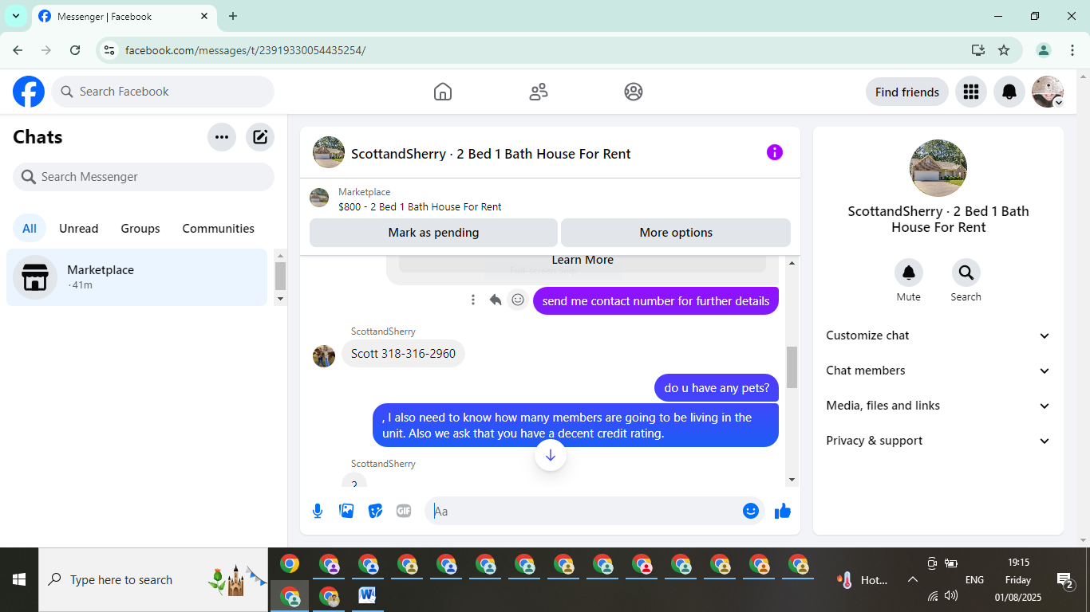Attach a photo or file

click(x=346, y=511)
